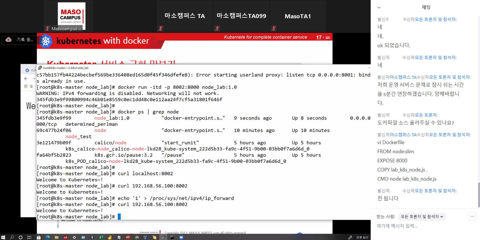The image size is (480, 240).
Task: Click the muted mic icon under MasoTA1
Action: (x=274, y=28)
